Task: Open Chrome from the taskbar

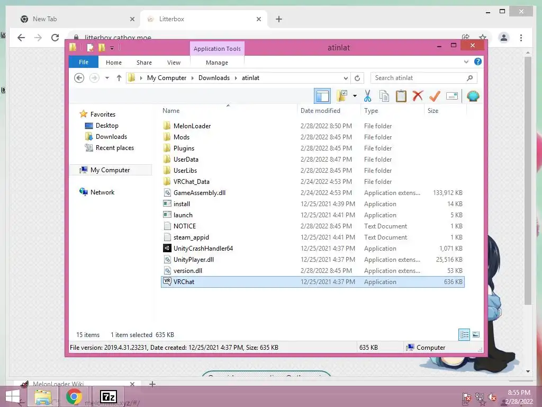Action: pyautogui.click(x=74, y=396)
